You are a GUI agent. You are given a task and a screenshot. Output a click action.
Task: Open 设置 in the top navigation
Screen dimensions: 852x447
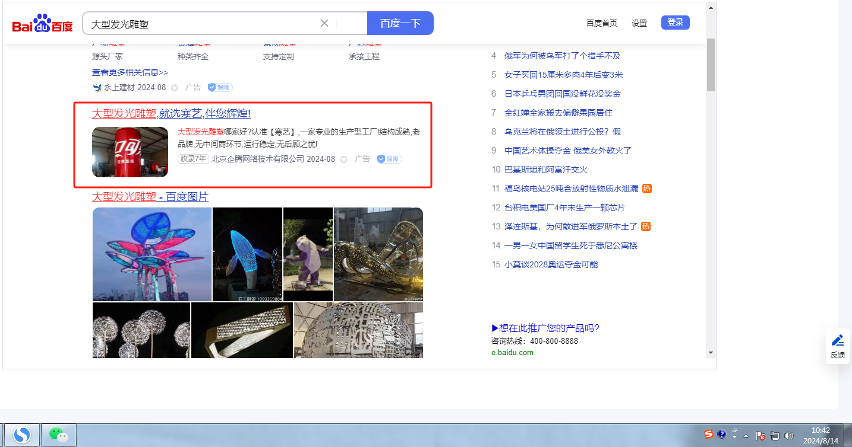[639, 23]
